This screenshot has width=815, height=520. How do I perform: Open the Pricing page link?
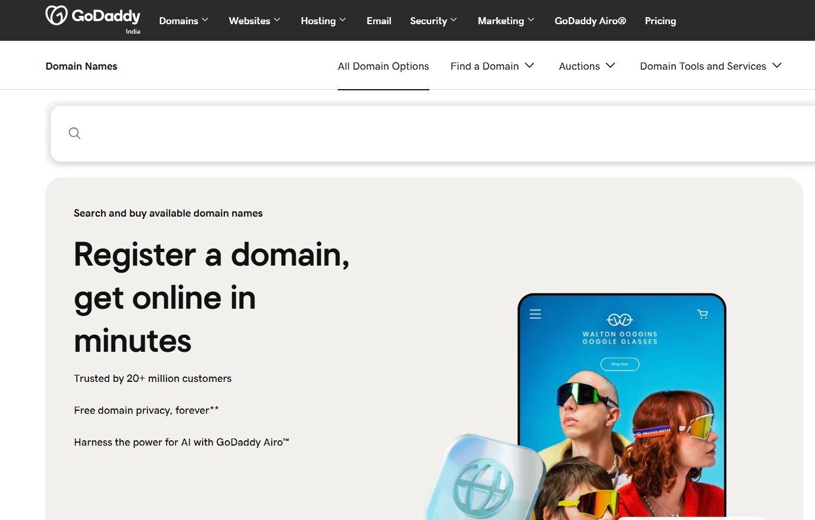pyautogui.click(x=660, y=21)
